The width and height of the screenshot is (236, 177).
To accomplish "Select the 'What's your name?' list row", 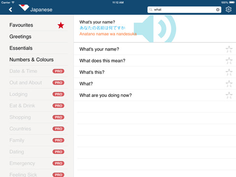I will click(x=155, y=49).
